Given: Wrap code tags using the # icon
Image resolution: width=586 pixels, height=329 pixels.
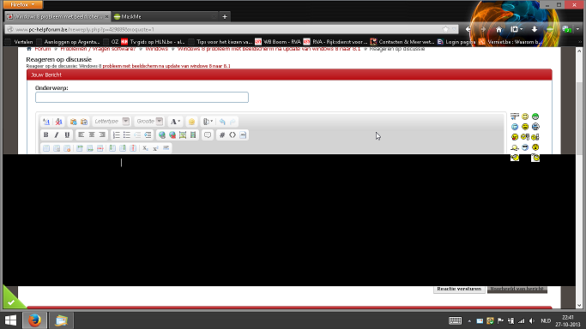Looking at the screenshot, I should (222, 135).
